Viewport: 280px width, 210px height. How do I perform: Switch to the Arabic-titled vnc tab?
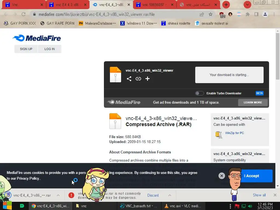[x=198, y=5]
